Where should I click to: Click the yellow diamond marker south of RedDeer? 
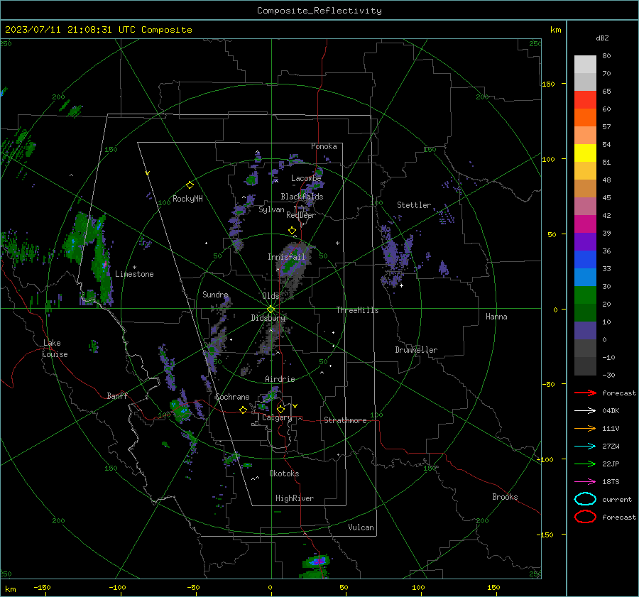tap(292, 231)
